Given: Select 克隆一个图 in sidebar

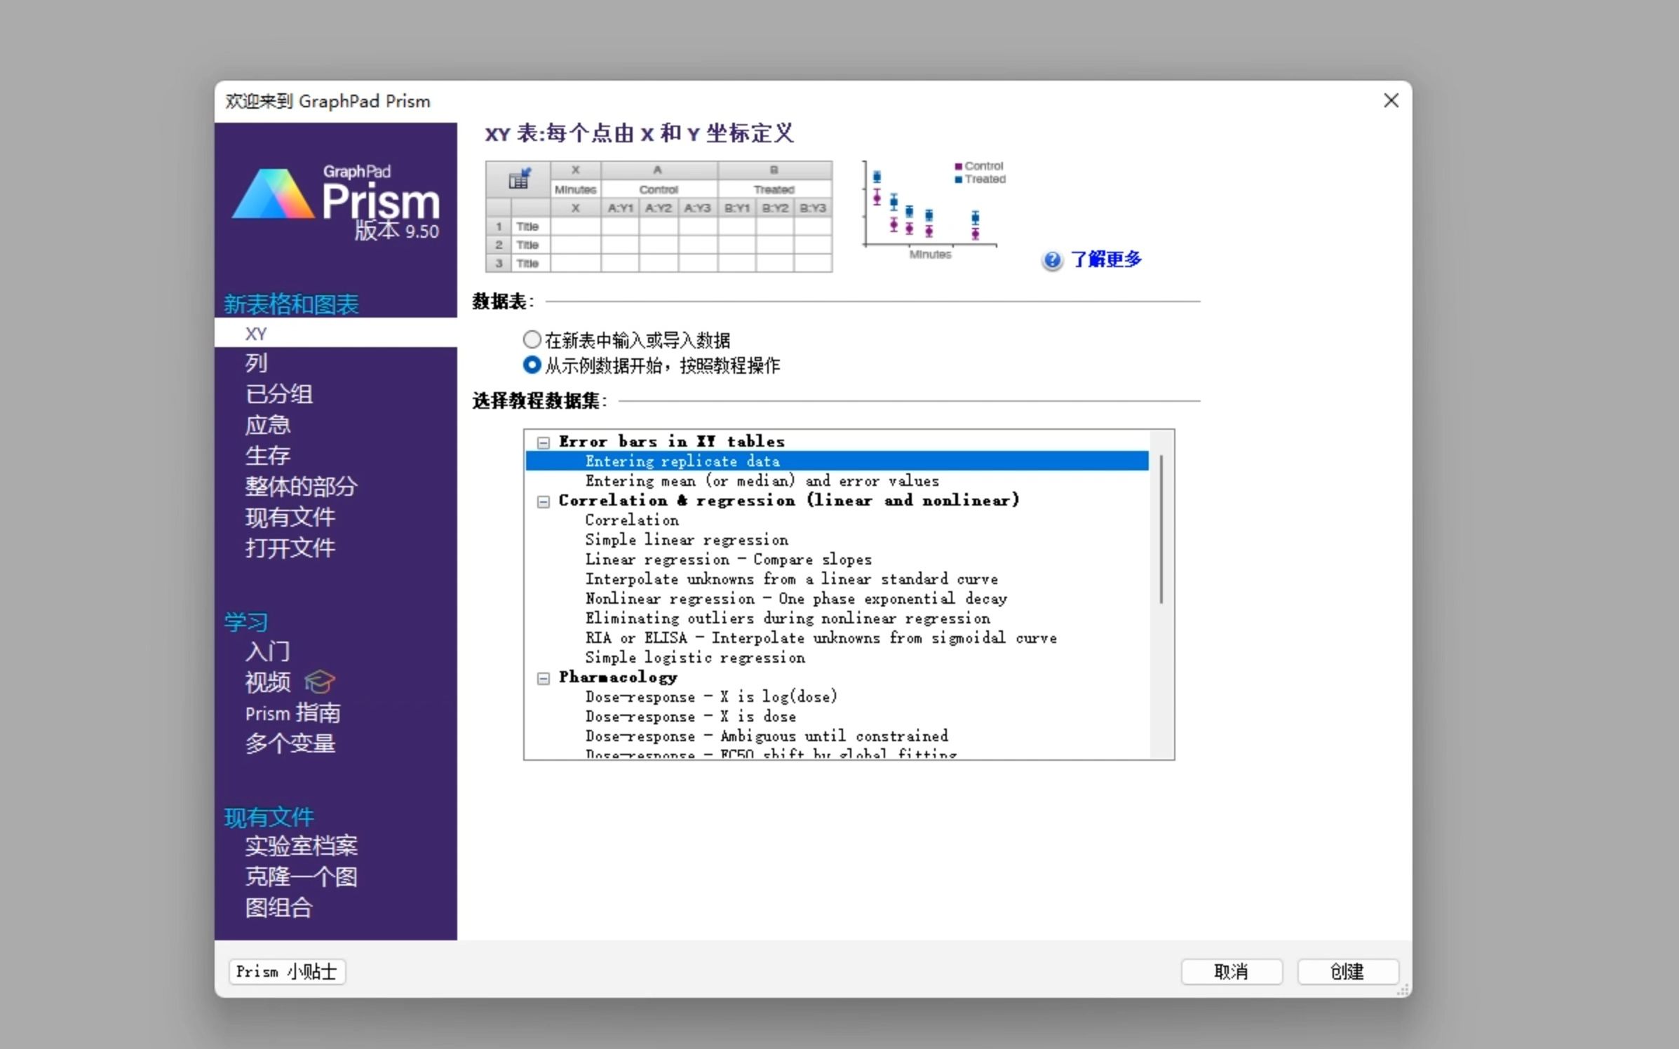Looking at the screenshot, I should tap(301, 877).
